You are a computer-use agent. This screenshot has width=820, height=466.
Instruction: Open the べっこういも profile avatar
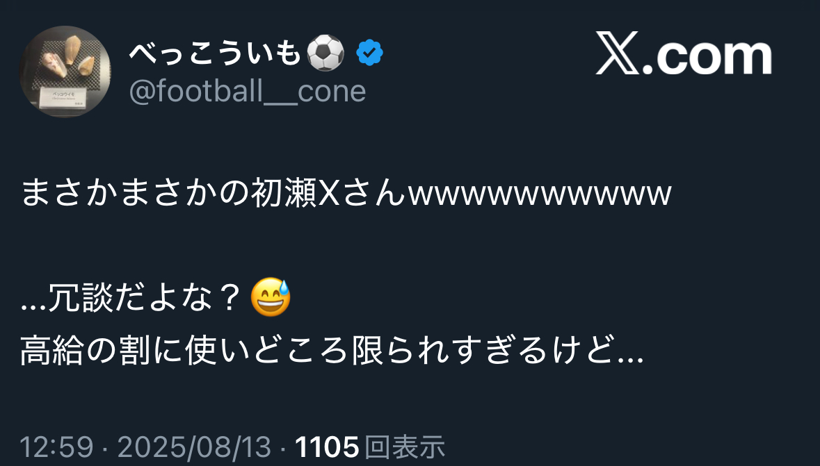tap(65, 72)
